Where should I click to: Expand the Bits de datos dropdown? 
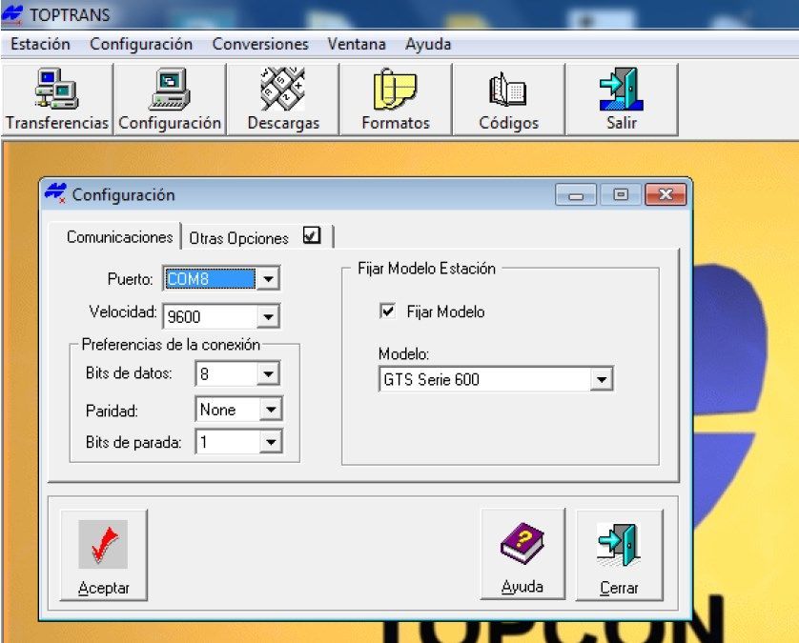(268, 374)
